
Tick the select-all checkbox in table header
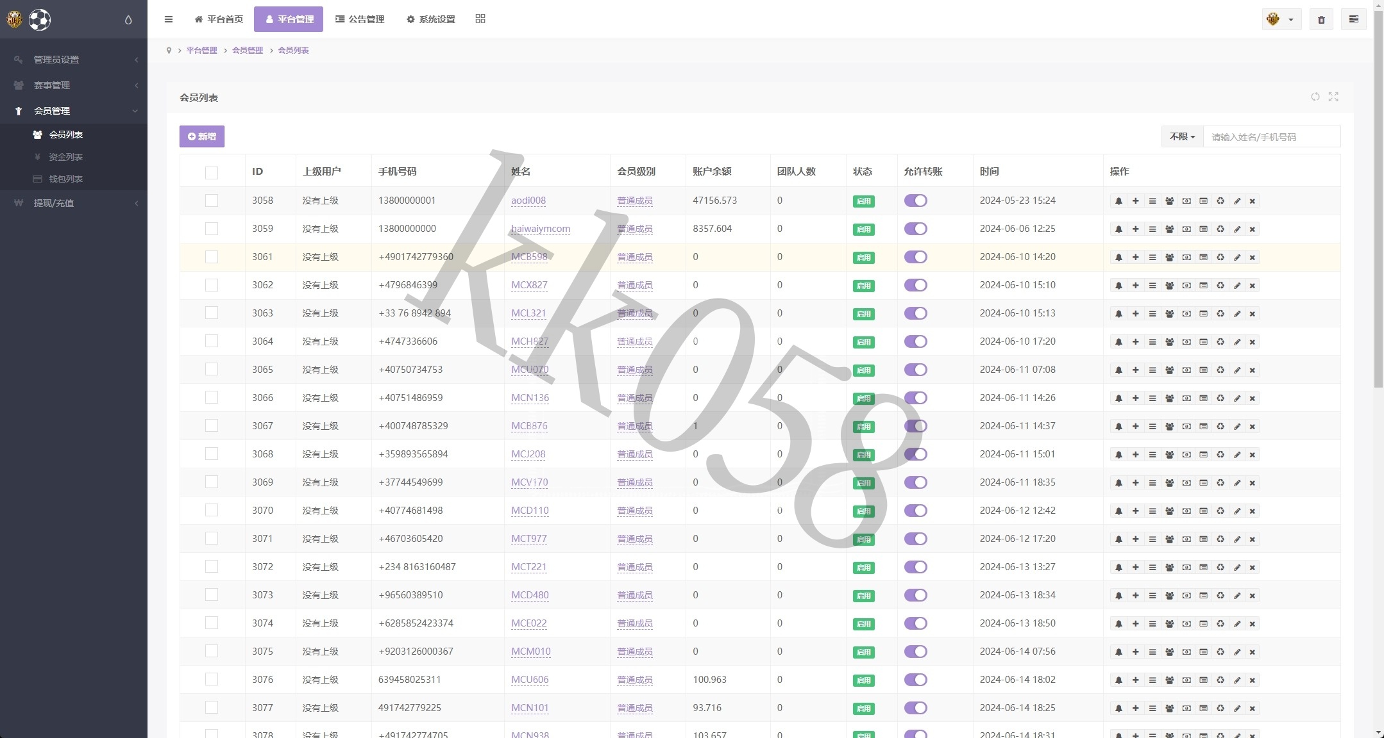point(212,172)
